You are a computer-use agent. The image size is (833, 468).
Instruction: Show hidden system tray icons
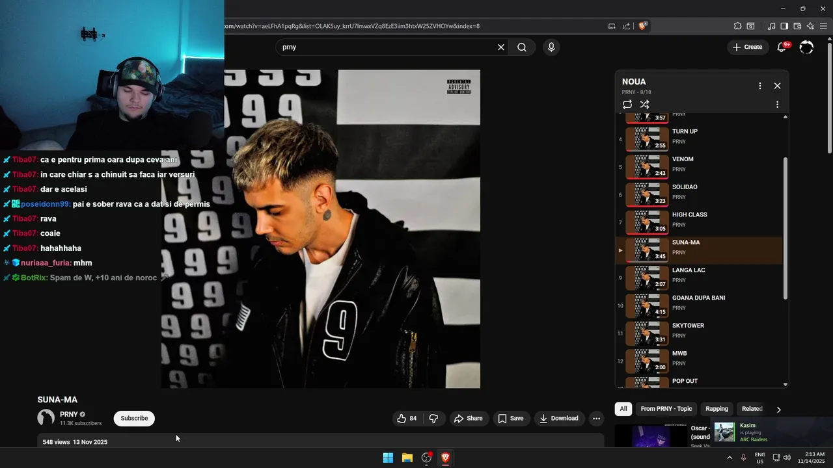pyautogui.click(x=729, y=458)
